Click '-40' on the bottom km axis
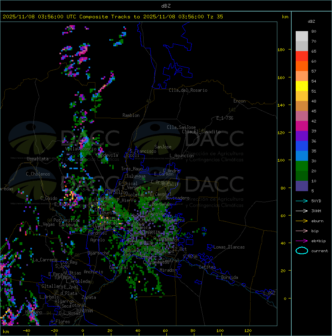Image resolution: width=332 pixels, height=336 pixels. tap(26, 331)
